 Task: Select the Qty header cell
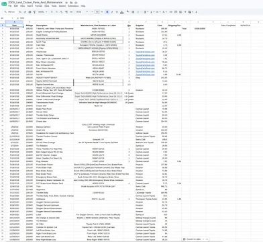coord(129,26)
